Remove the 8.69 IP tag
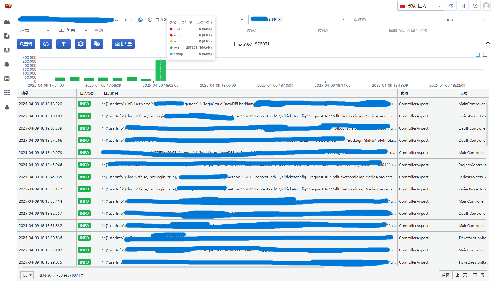The height and width of the screenshot is (284, 493). coord(279,20)
